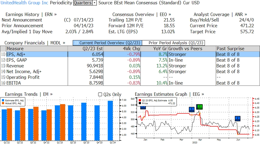Select the EPS, GAAP row

130,60
